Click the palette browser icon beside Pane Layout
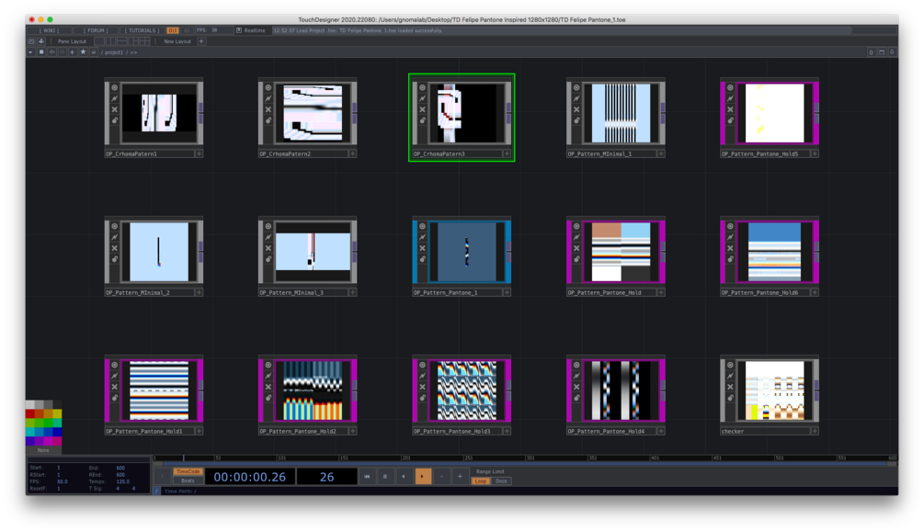The image size is (924, 532). coord(41,41)
